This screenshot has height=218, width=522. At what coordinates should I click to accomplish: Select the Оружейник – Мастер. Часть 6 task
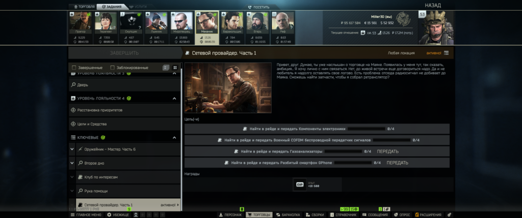128,149
